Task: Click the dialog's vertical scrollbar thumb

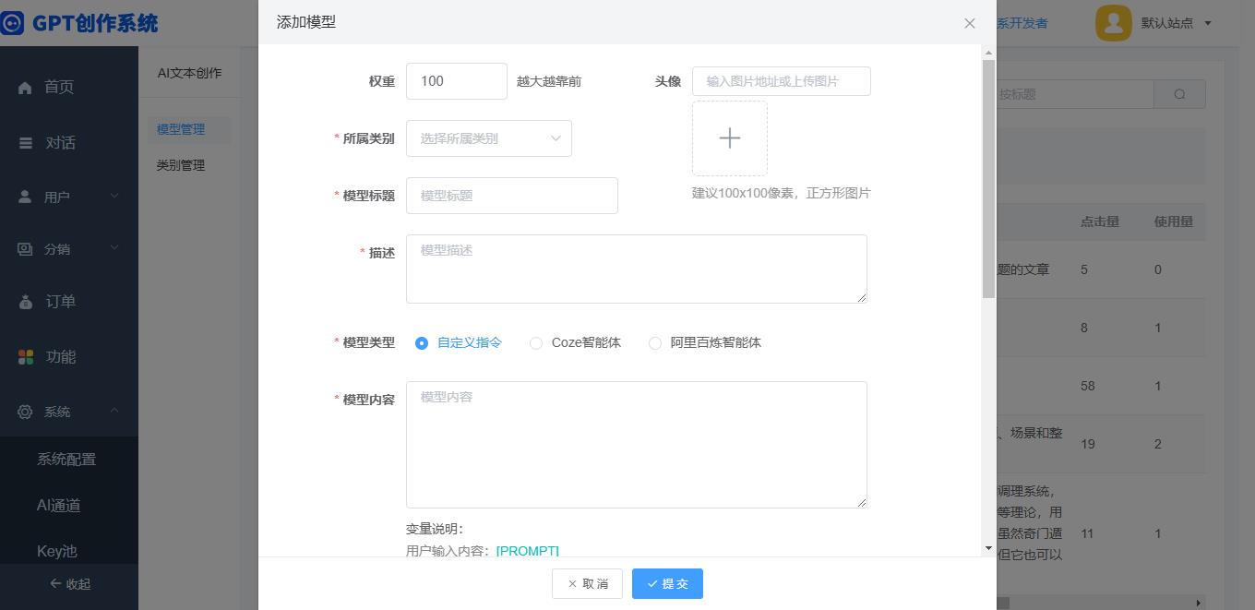Action: (x=988, y=175)
